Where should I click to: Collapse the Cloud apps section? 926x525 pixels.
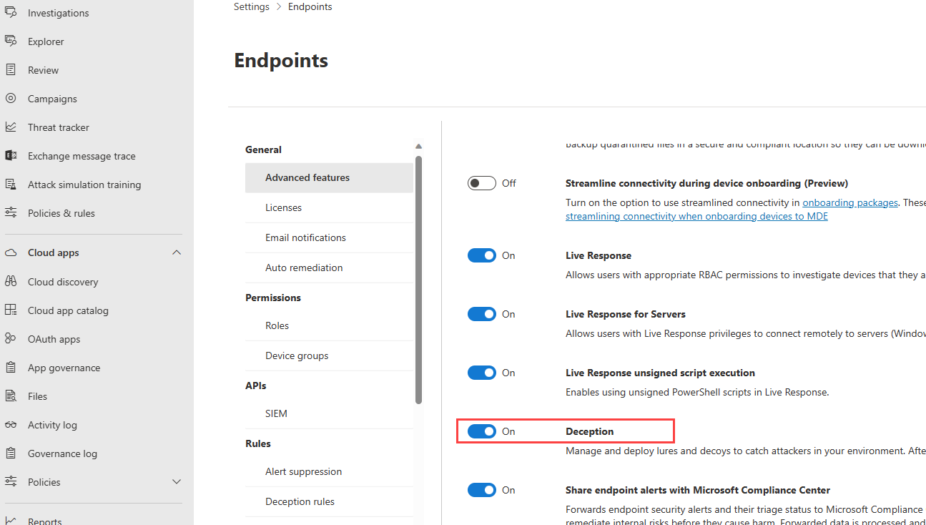pos(177,252)
